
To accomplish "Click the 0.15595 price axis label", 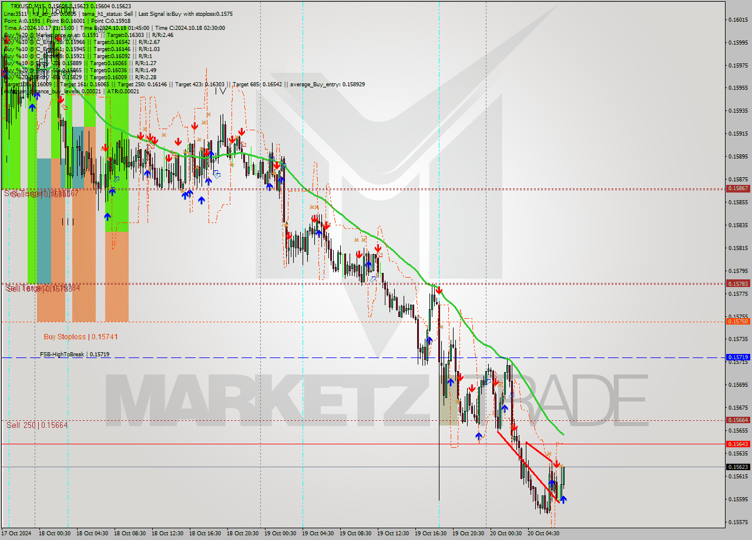I will (x=738, y=500).
